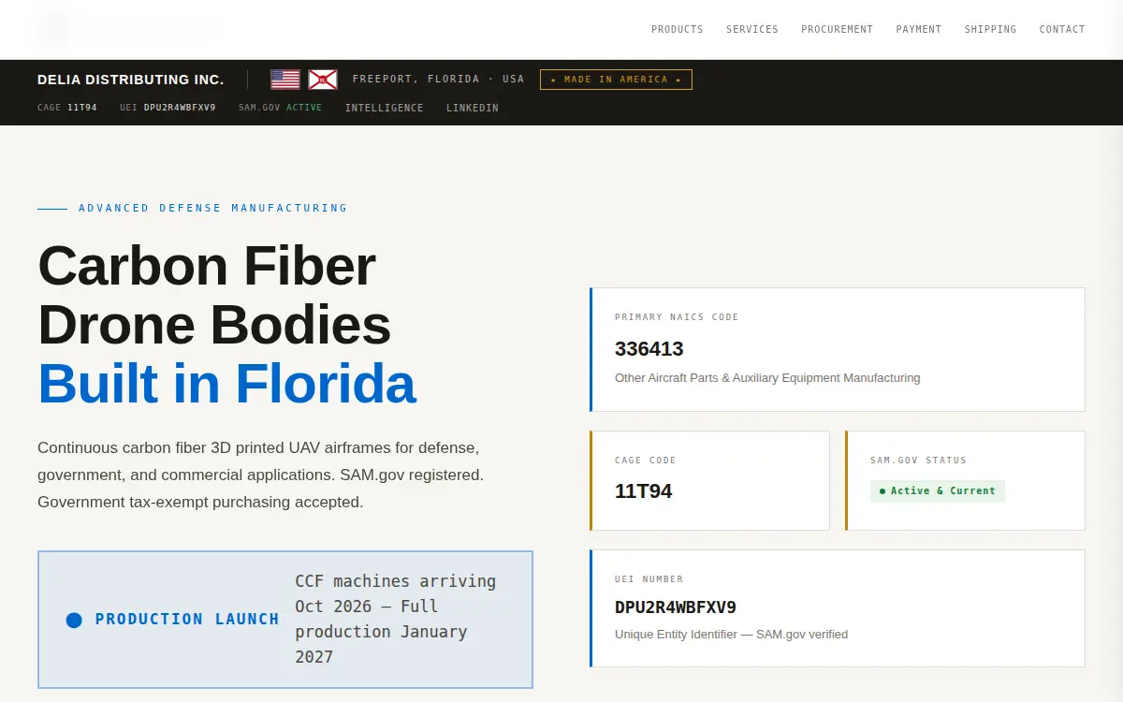Screen dimensions: 1123x702
Task: Click the CAGE code card value 11T94
Action: click(644, 491)
